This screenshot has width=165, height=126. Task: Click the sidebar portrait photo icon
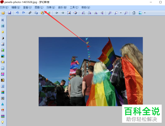pyautogui.click(x=3, y=44)
